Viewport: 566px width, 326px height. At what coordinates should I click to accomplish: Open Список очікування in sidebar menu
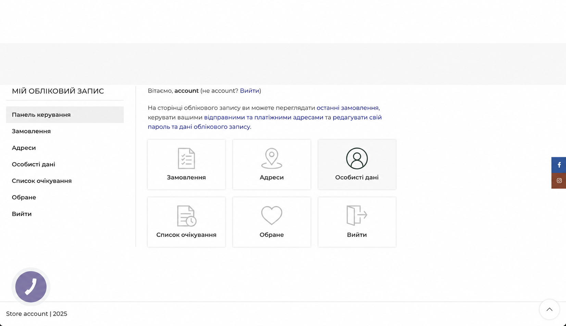(x=65, y=181)
